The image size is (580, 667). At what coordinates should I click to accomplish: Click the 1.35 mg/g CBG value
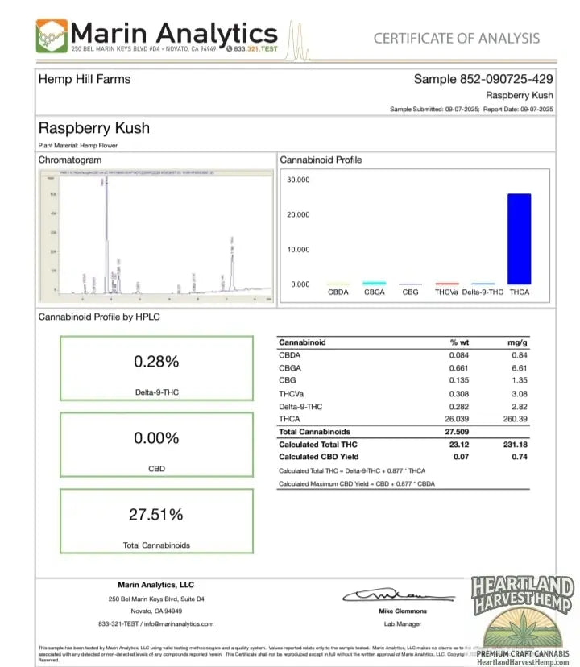(520, 380)
